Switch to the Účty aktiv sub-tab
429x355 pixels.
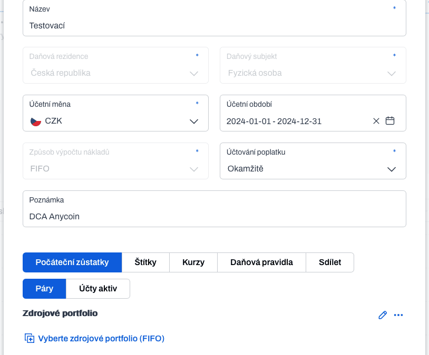pyautogui.click(x=98, y=289)
